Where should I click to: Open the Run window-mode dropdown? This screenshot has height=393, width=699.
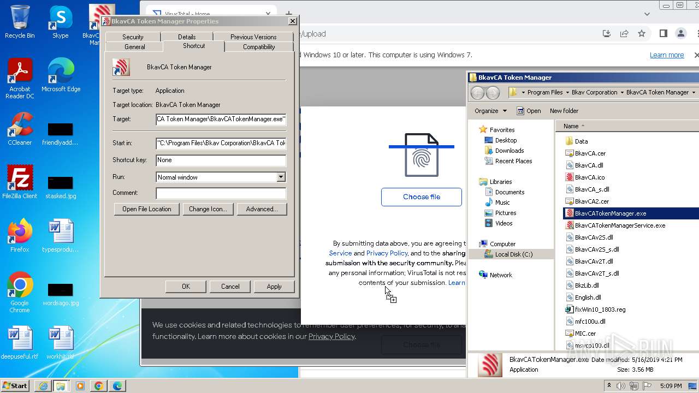click(x=281, y=177)
